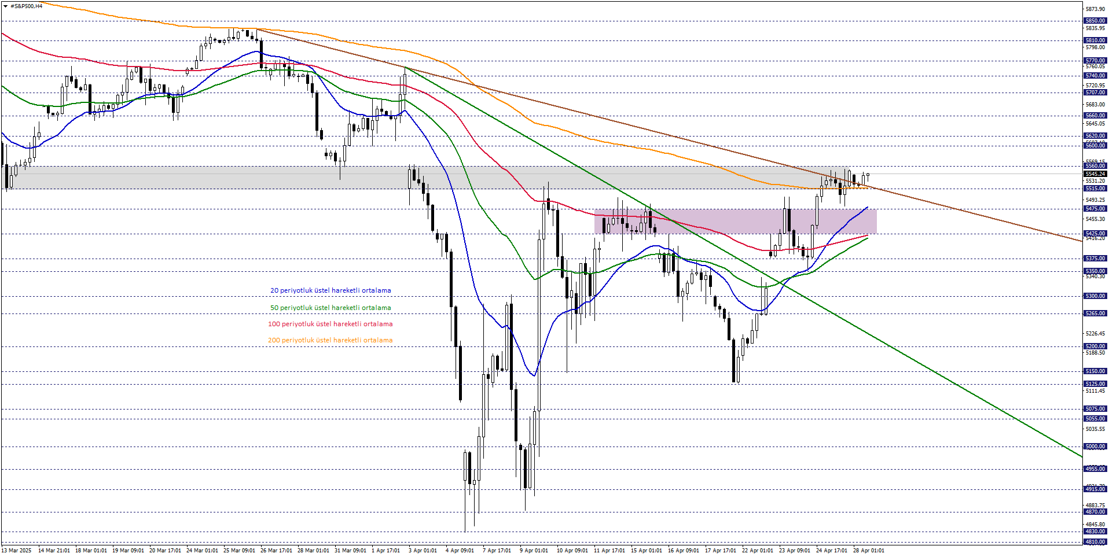Select the 5075.00 horizontal level tag
Viewport: 1109px width, 557px height.
[1095, 409]
